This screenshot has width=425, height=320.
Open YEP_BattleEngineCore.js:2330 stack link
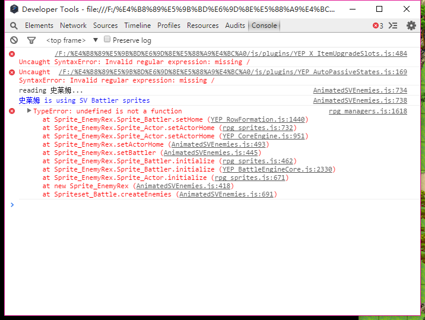click(277, 169)
